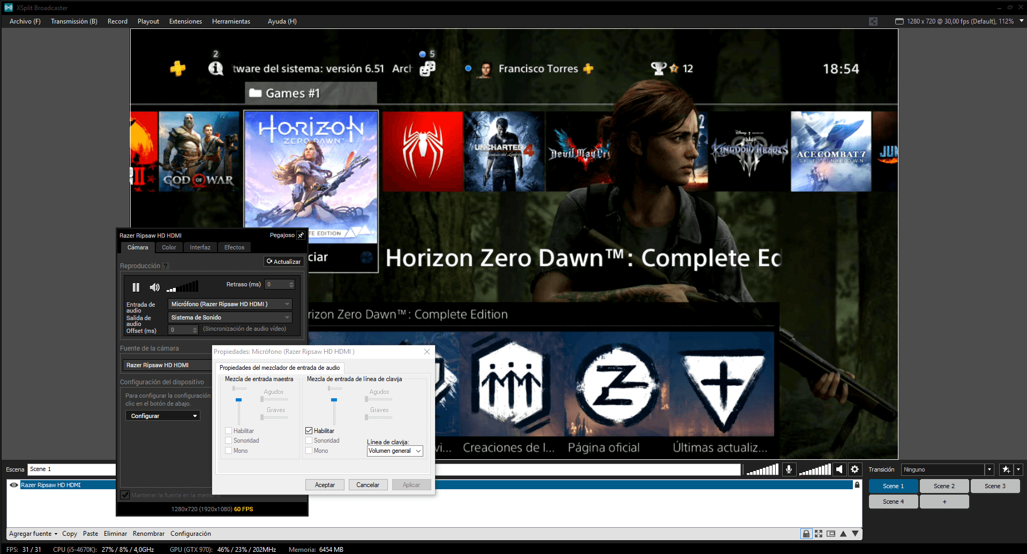Viewport: 1027px width, 554px height.
Task: Click the Actualizar button
Action: pos(284,262)
